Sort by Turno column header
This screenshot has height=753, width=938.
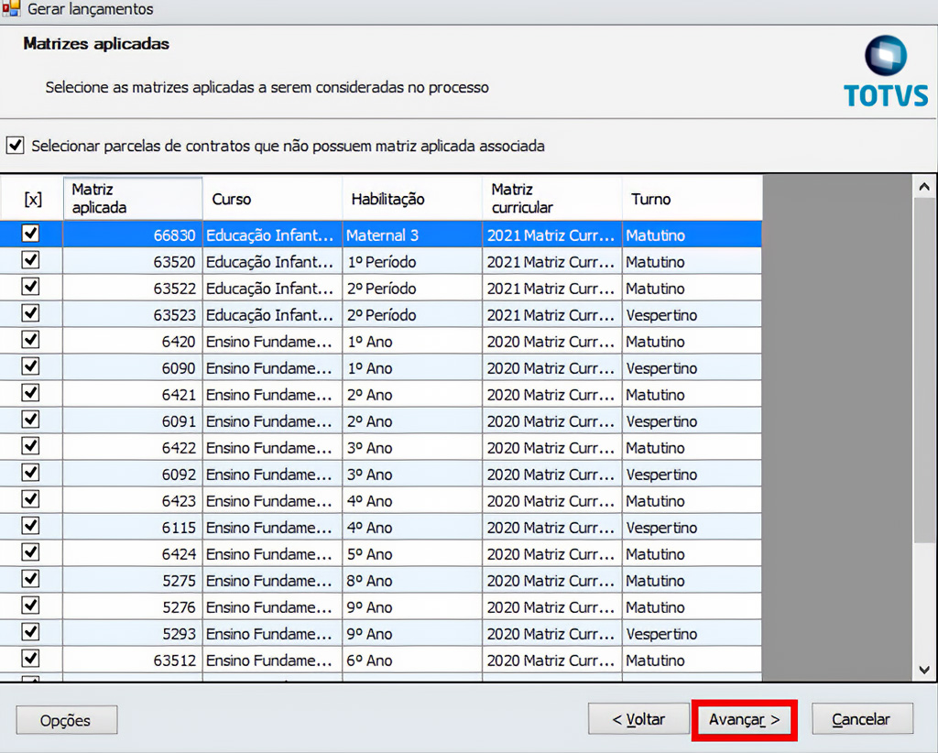(691, 199)
